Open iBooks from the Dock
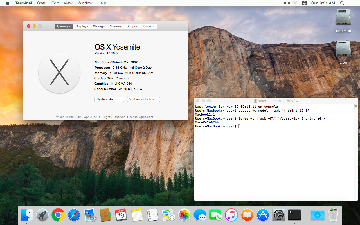 pyautogui.click(x=247, y=215)
